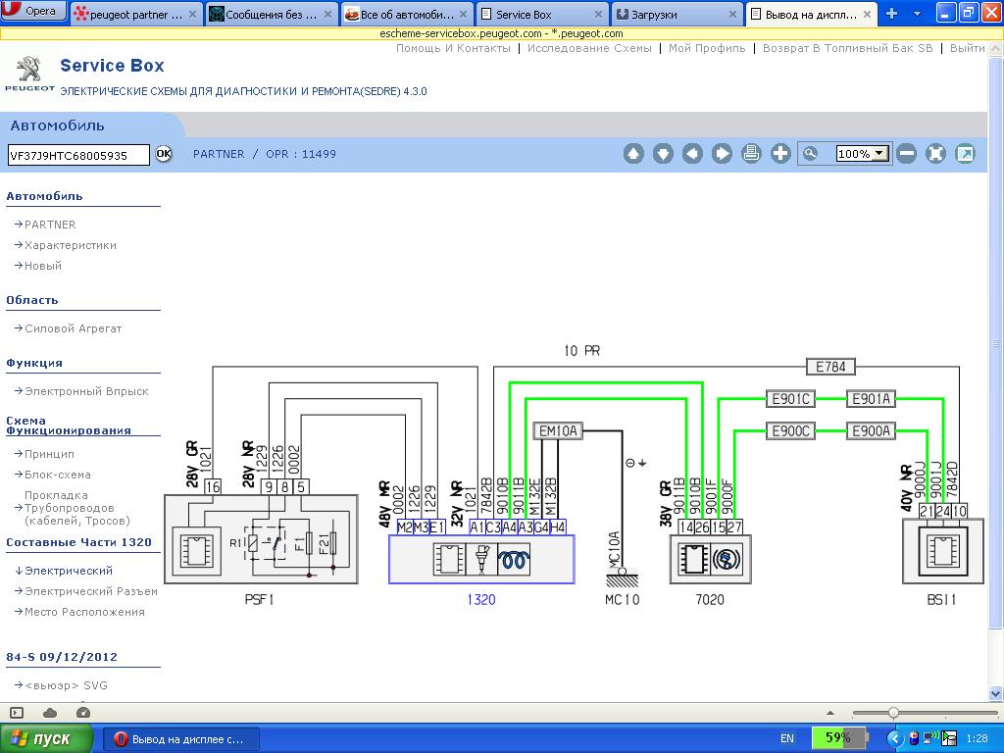Click the scroll left arrow toolbar icon
Viewport: 1004px width, 753px height.
click(692, 154)
